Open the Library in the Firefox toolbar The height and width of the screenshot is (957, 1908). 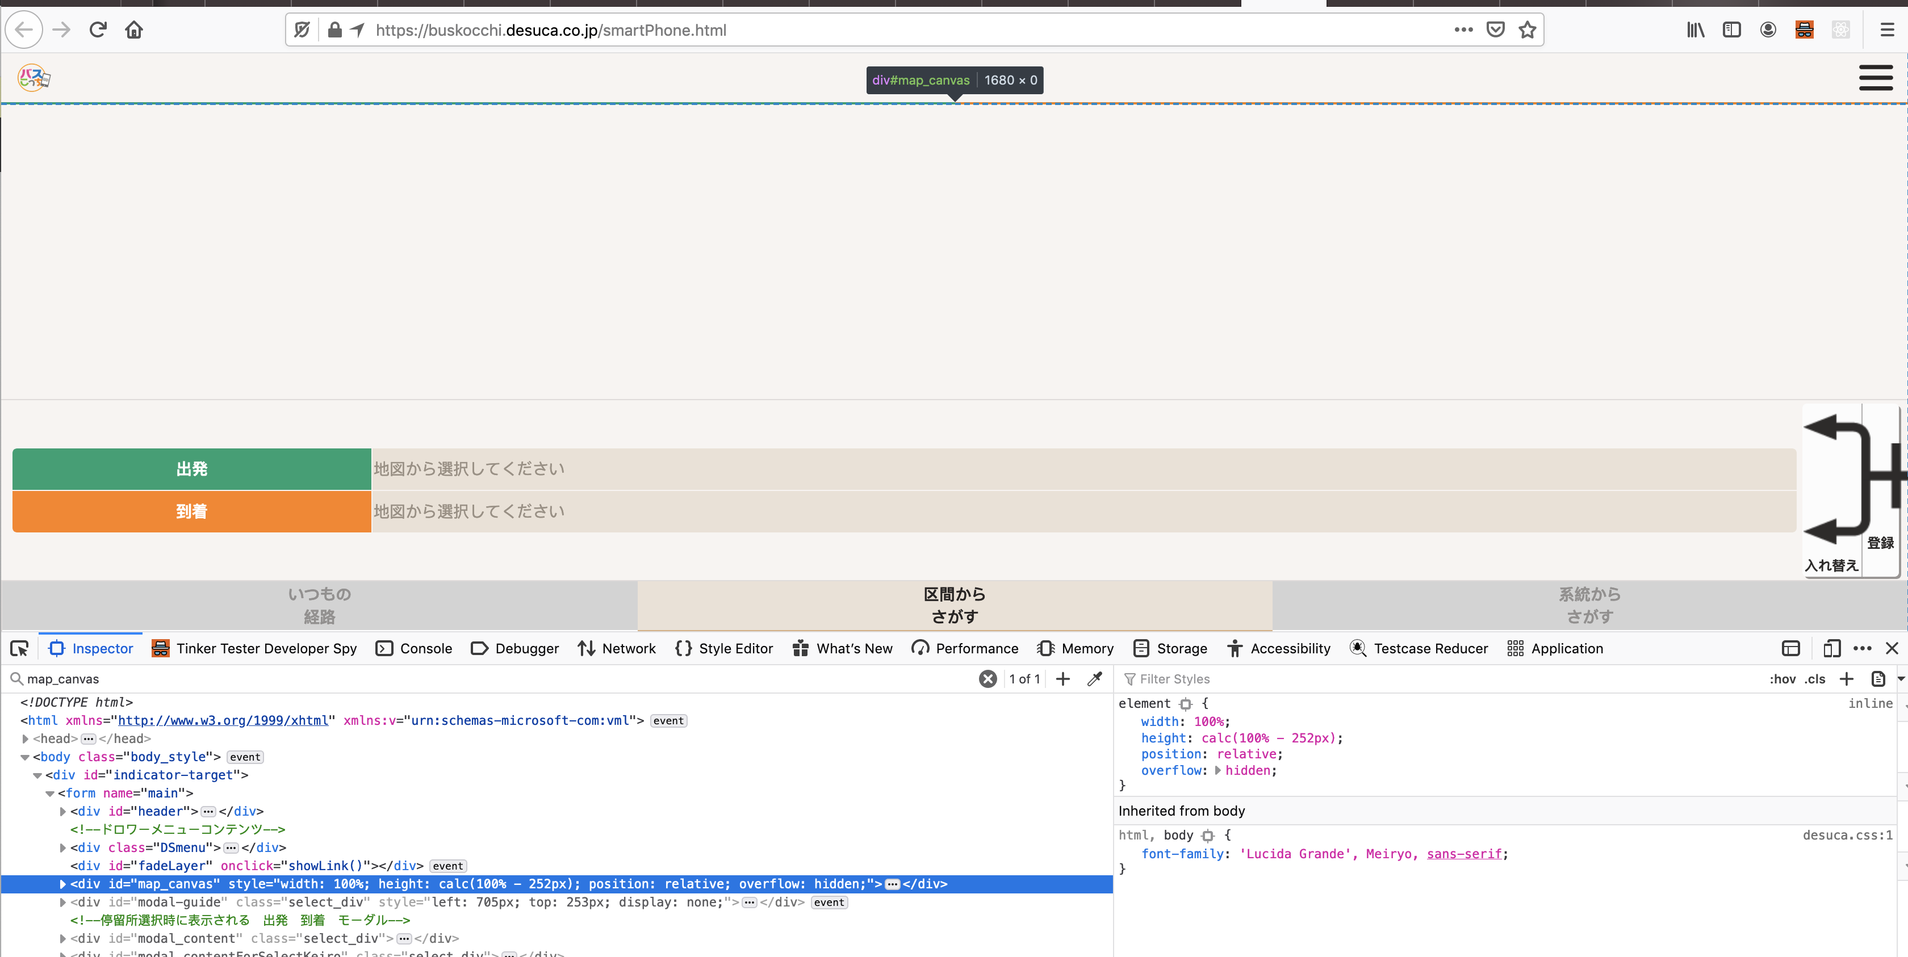tap(1696, 30)
